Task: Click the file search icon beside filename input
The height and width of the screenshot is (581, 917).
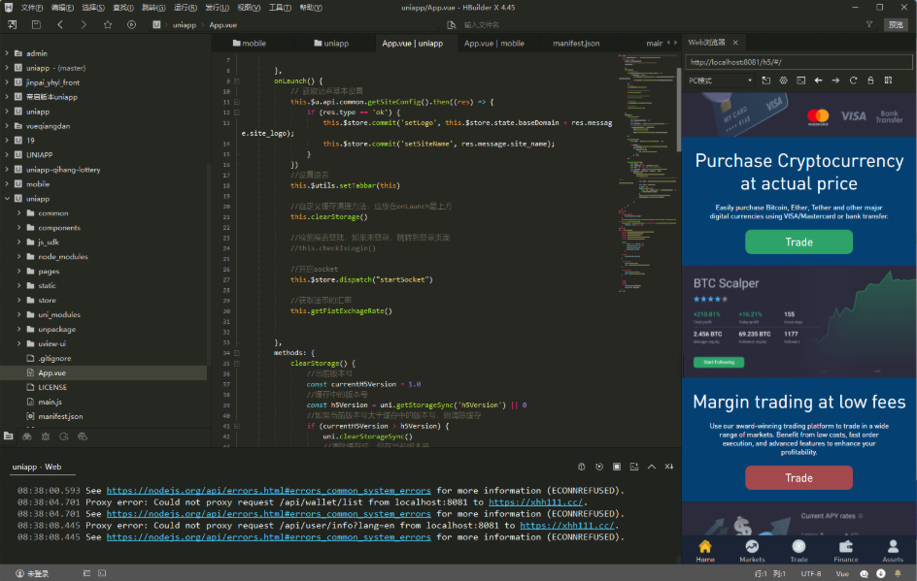Action: (452, 24)
